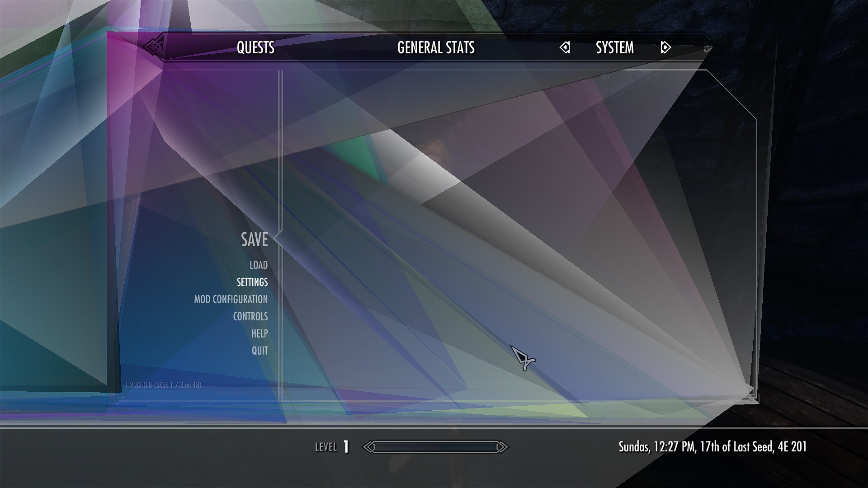
Task: Select the CONTROLS entry
Action: [250, 316]
